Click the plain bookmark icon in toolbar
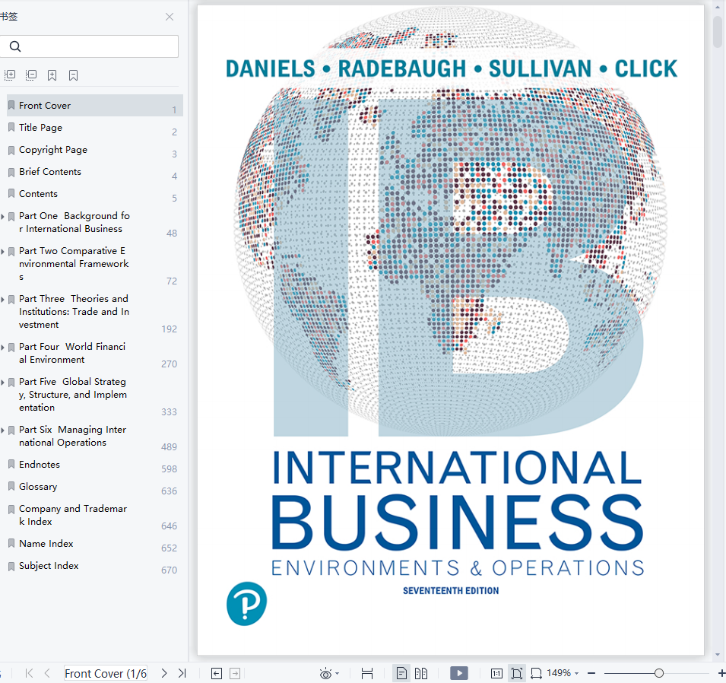This screenshot has height=683, width=726. point(73,75)
